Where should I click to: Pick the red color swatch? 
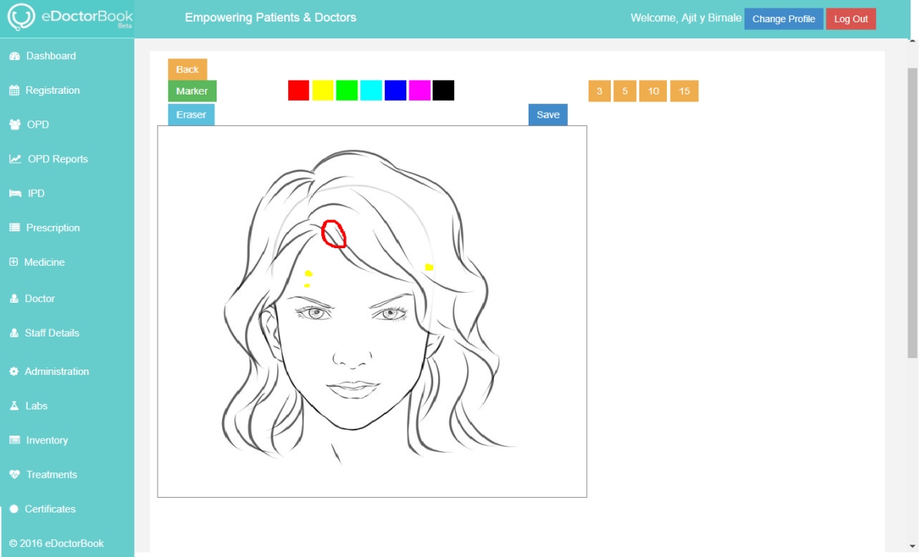tap(299, 91)
